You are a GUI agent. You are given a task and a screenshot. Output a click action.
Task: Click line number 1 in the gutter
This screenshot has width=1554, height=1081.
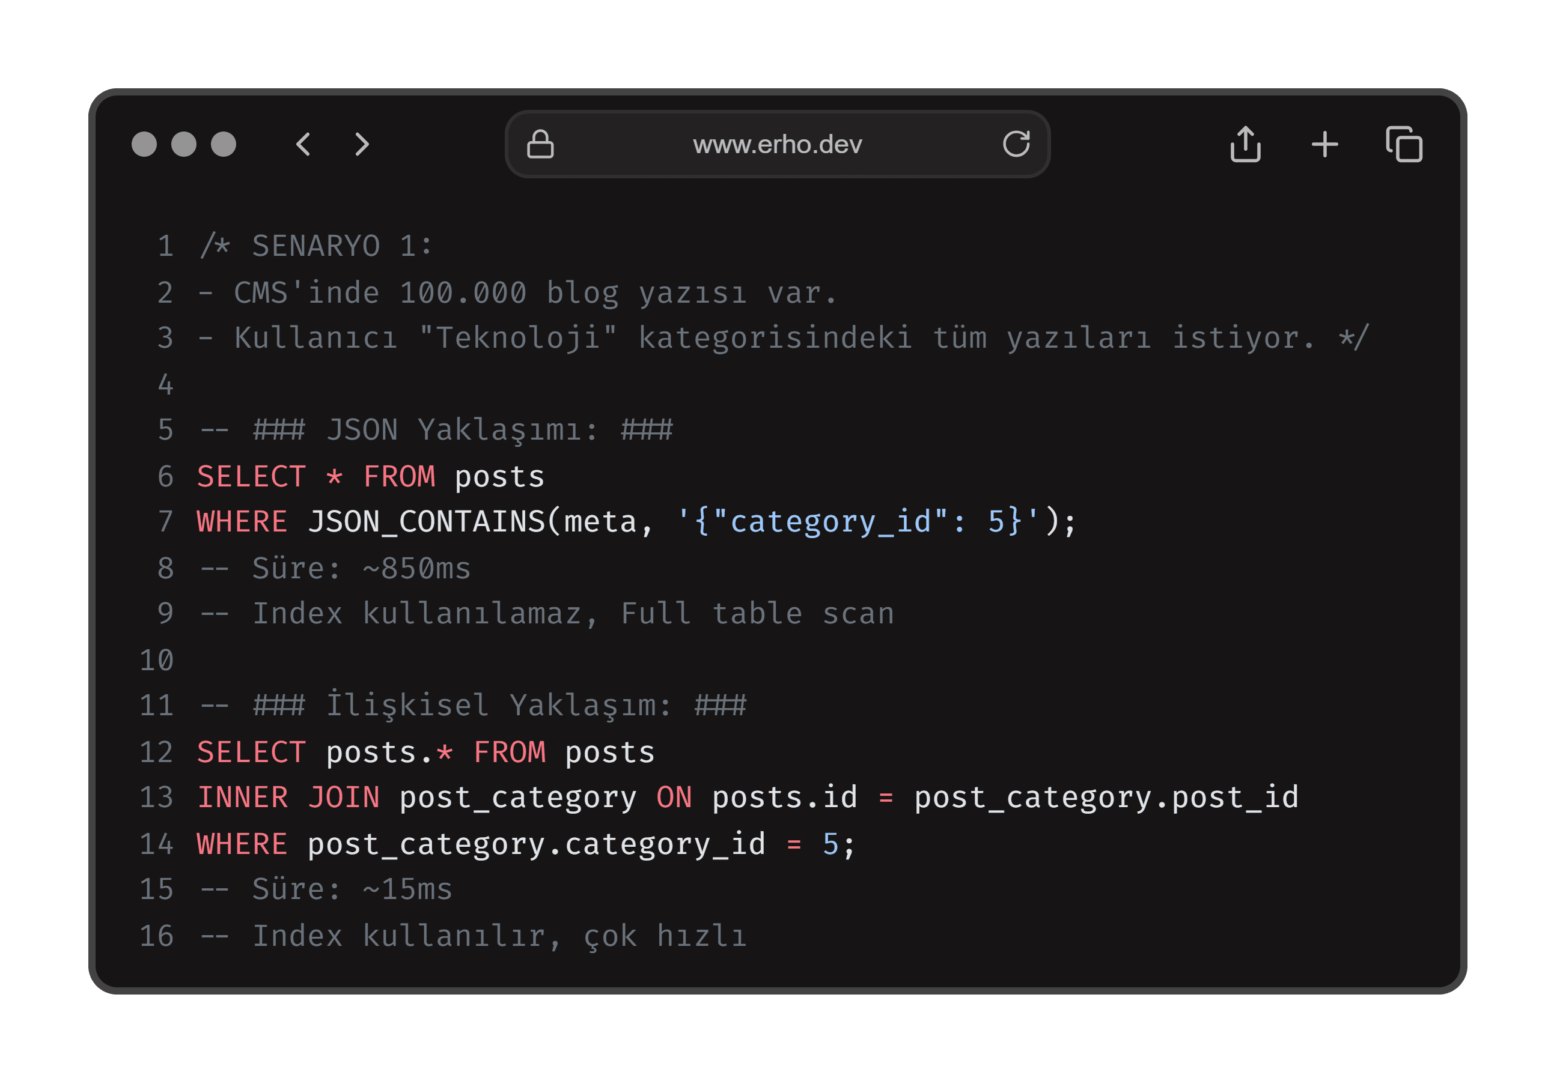pyautogui.click(x=165, y=246)
